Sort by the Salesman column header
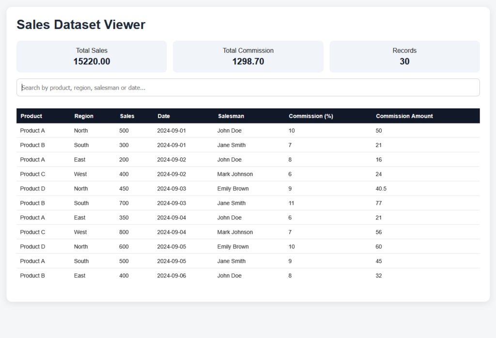496x338 pixels. [x=231, y=116]
